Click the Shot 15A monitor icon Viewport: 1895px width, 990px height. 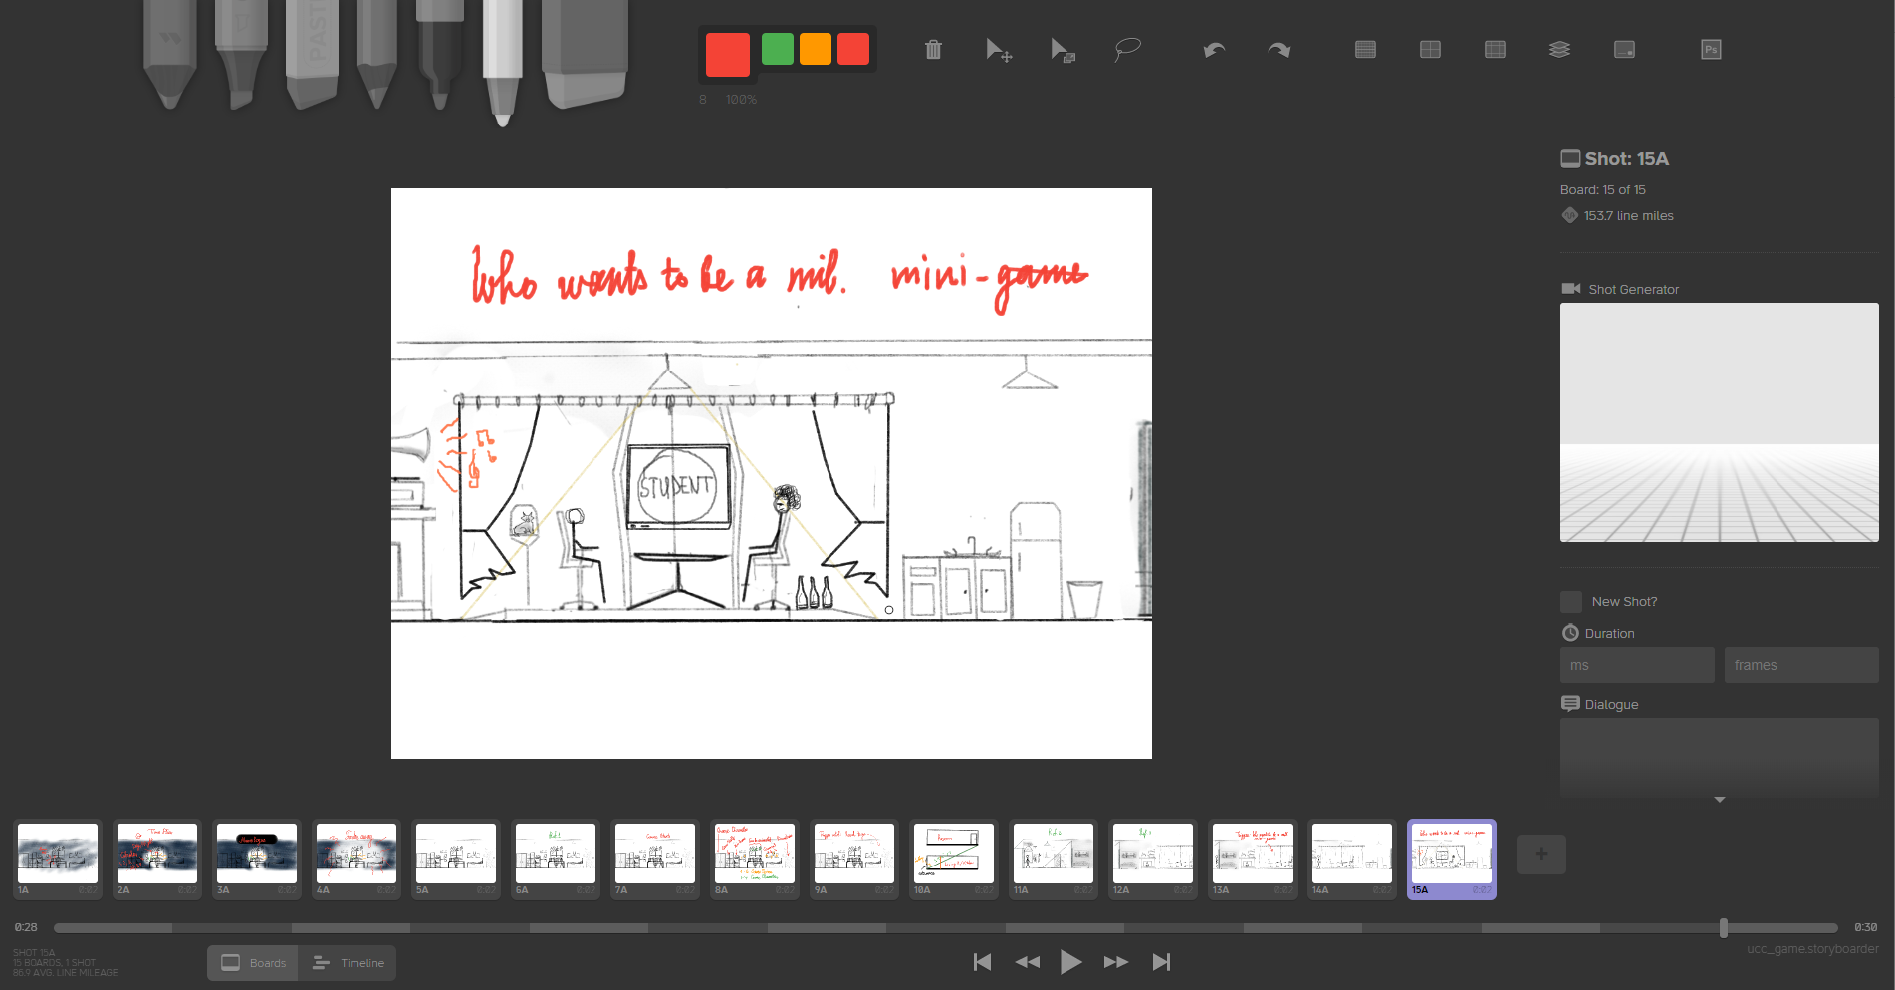pos(1570,158)
